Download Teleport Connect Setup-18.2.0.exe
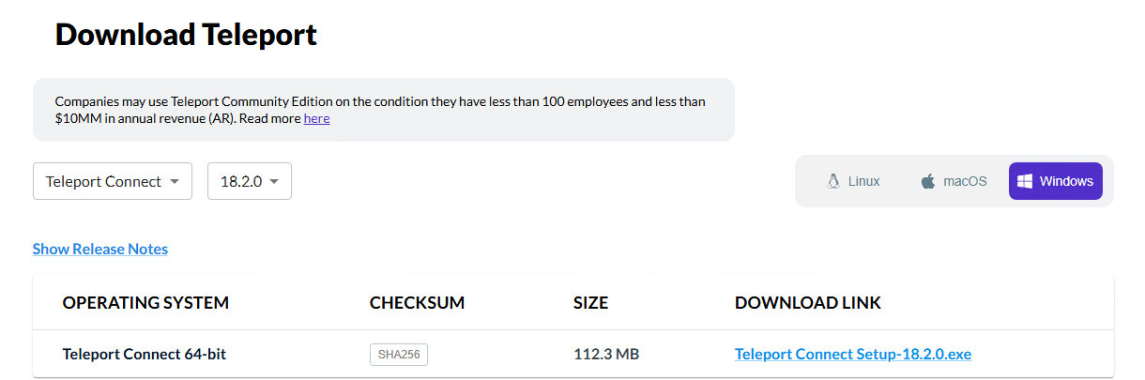This screenshot has height=380, width=1145. coord(852,355)
